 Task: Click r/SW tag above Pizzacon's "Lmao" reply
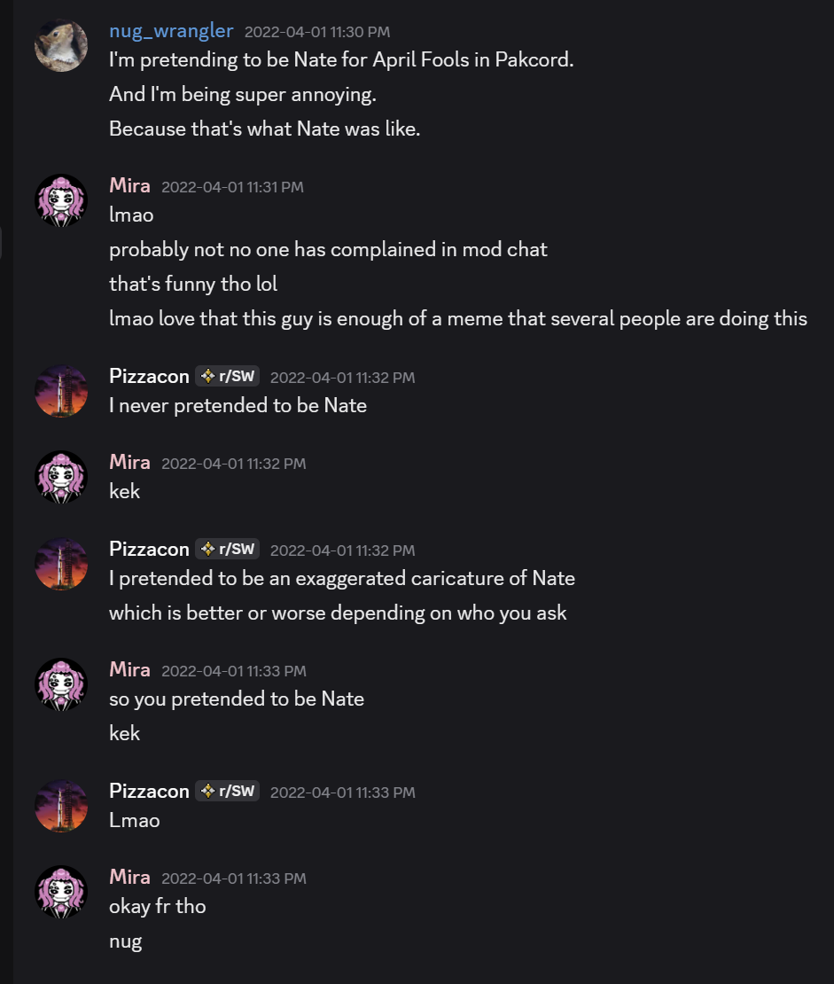[228, 792]
